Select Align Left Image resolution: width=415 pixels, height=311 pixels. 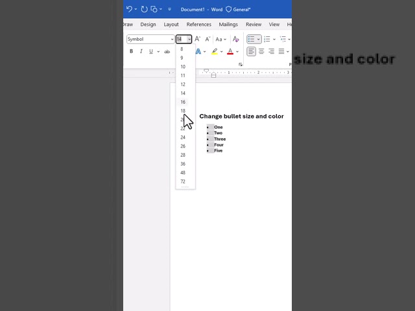pyautogui.click(x=251, y=51)
